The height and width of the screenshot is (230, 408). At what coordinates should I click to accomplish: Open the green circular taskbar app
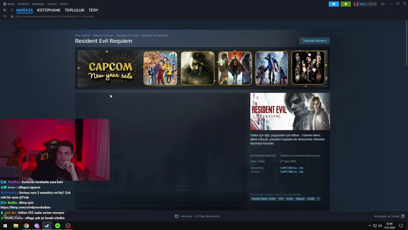tap(57, 226)
